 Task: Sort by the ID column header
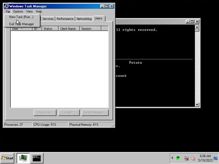coord(37,29)
